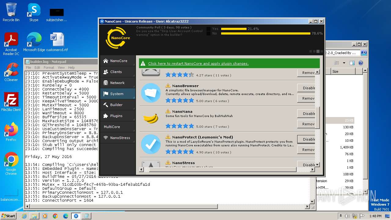The height and width of the screenshot is (220, 391).
Task: Remove the NanoProtect plugin
Action: [306, 150]
